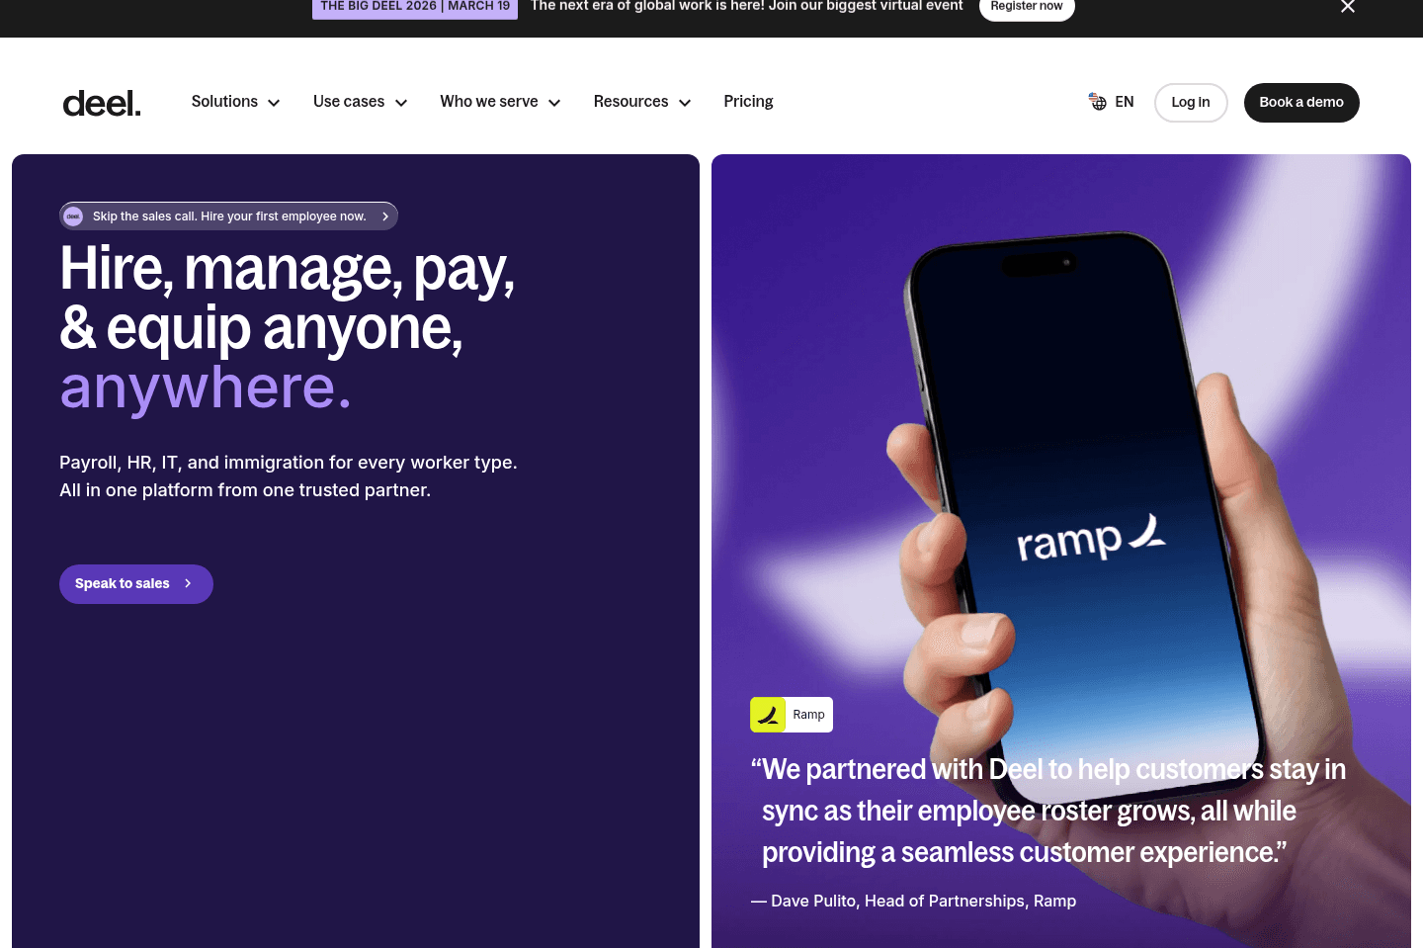
Task: Click the globe language icon
Action: coord(1097,102)
